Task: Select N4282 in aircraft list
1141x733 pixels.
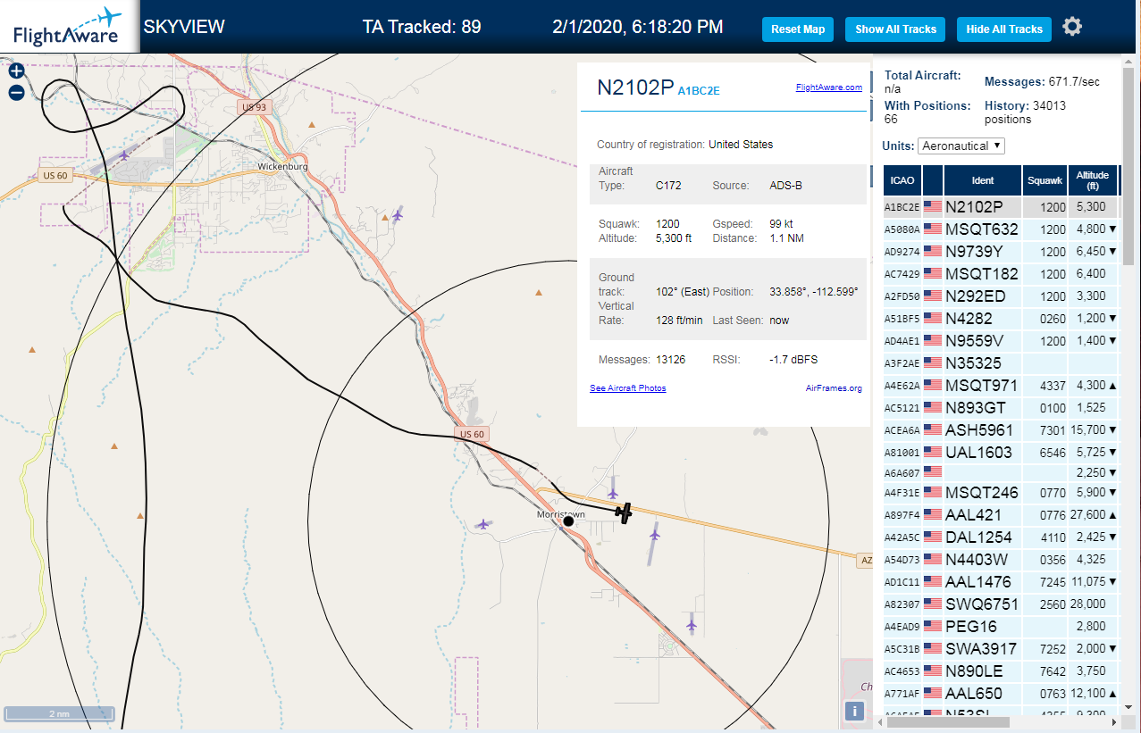Action: tap(969, 319)
